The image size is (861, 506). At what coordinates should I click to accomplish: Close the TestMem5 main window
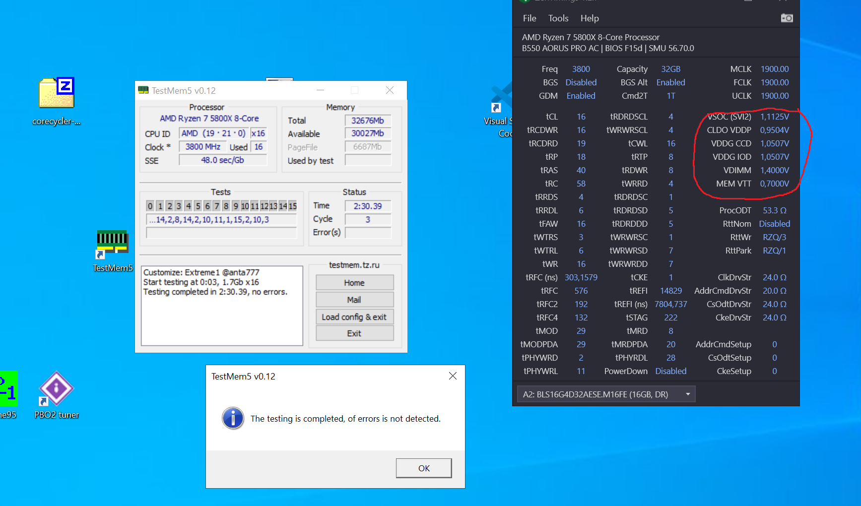tap(390, 90)
